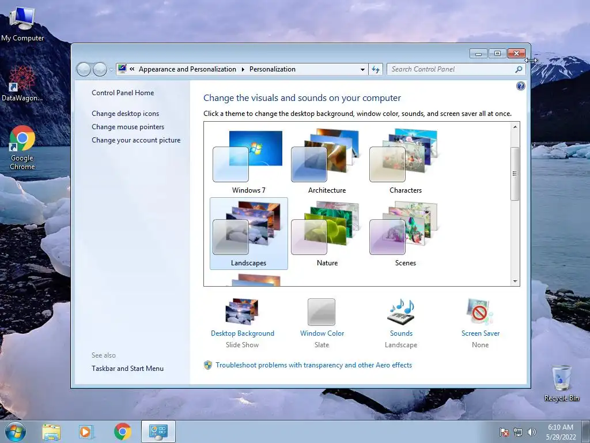This screenshot has height=443, width=590.
Task: Open Change mouse pointers
Action: coord(128,126)
